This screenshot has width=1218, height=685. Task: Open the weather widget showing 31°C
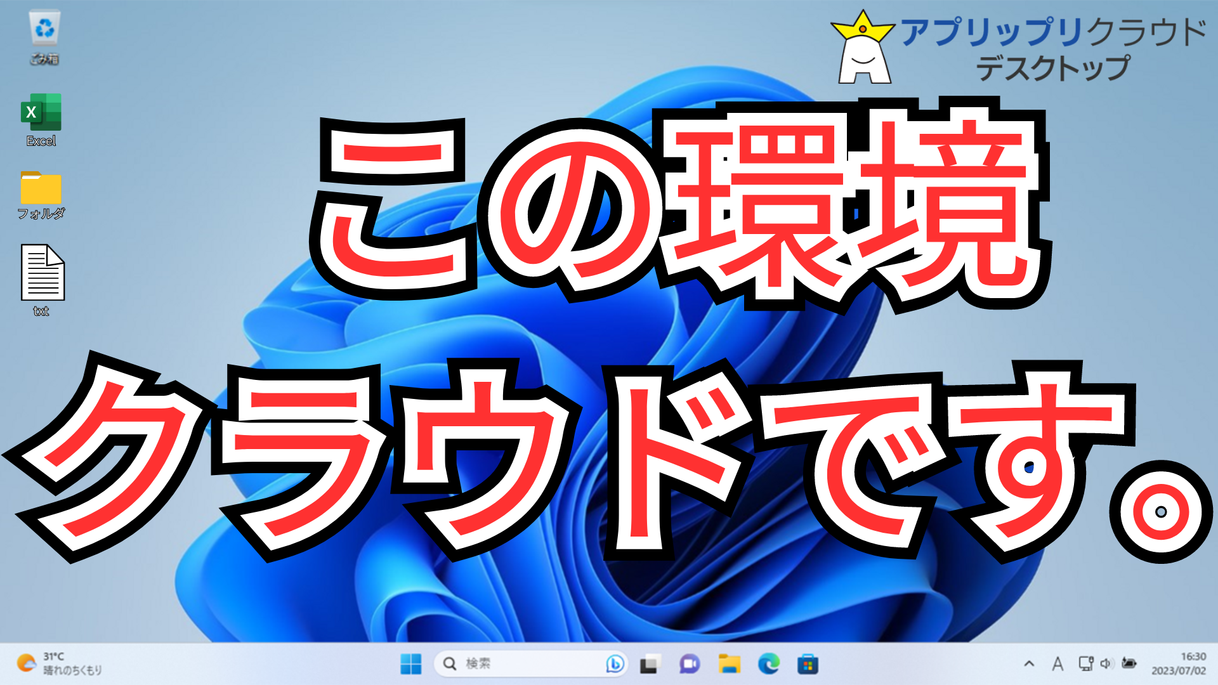(x=60, y=663)
